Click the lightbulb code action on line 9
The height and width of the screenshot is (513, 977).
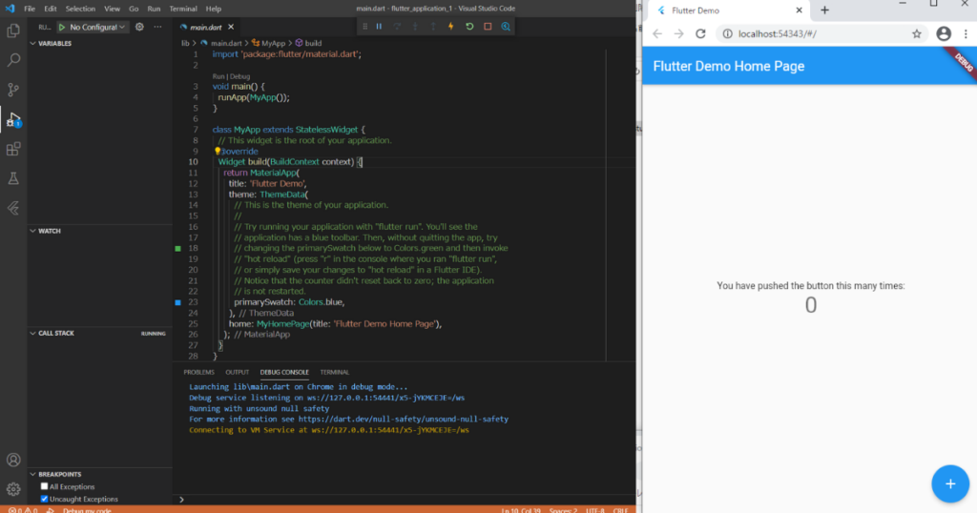pyautogui.click(x=218, y=151)
